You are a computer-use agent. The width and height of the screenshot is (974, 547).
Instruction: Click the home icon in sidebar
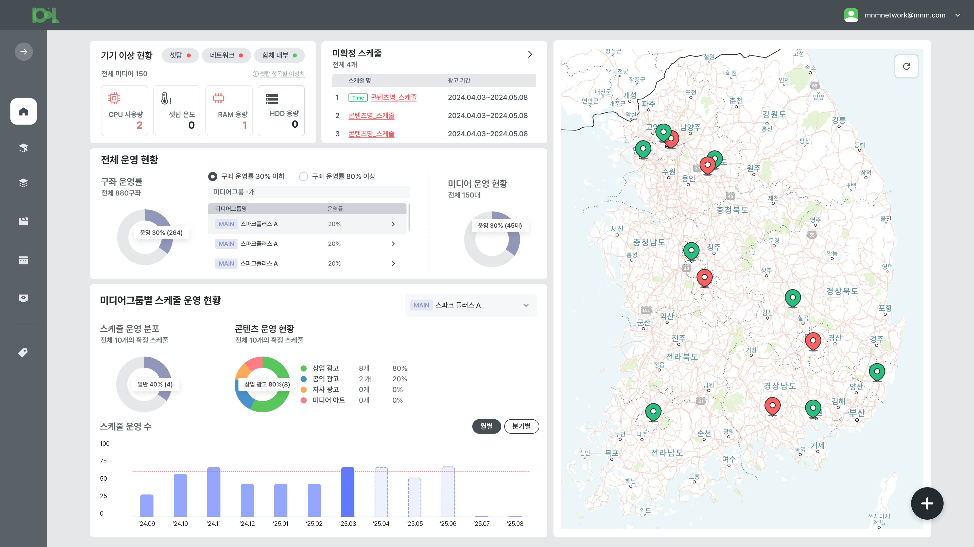tap(23, 111)
